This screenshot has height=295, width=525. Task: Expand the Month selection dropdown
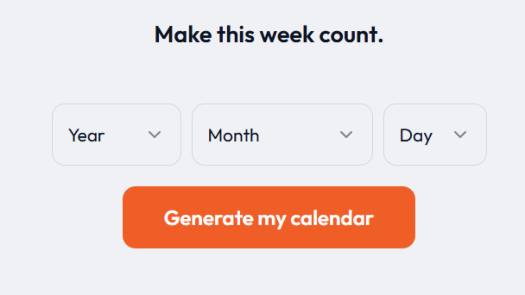(x=282, y=135)
